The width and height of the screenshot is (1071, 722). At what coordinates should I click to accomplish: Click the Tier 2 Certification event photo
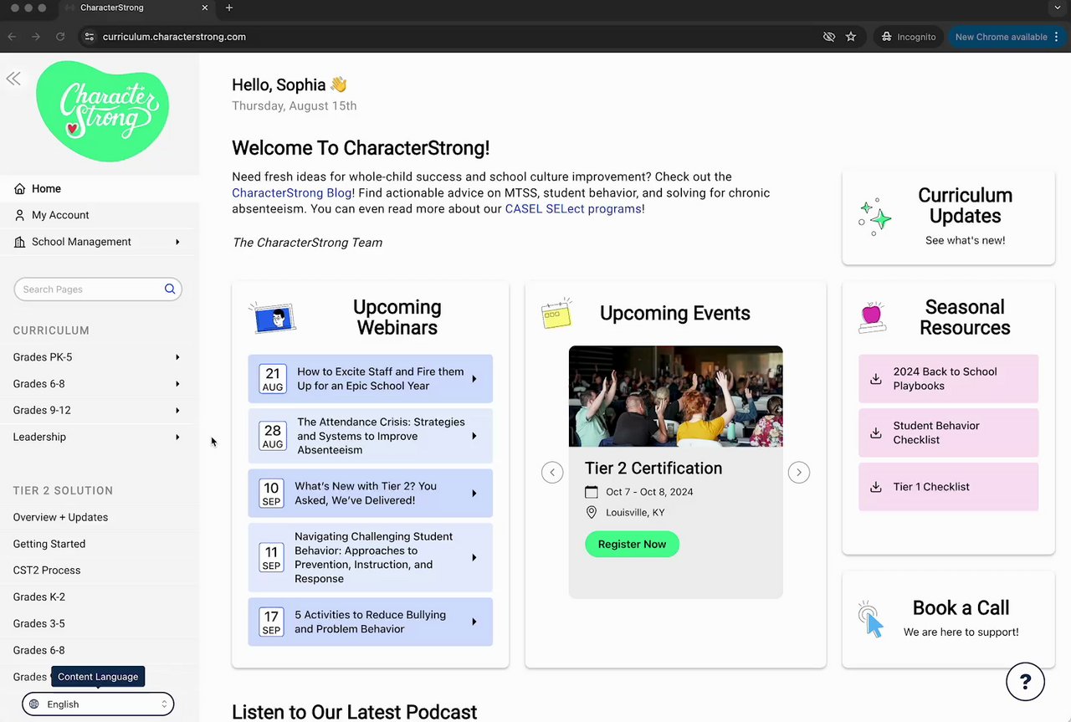[676, 397]
